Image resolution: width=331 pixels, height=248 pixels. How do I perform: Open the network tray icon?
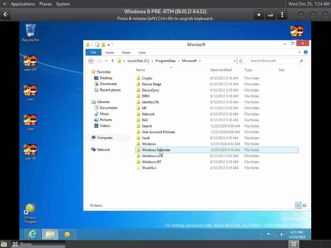[275, 234]
